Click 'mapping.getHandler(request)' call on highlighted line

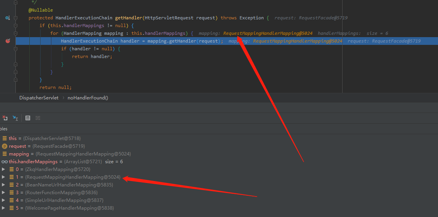(184, 41)
